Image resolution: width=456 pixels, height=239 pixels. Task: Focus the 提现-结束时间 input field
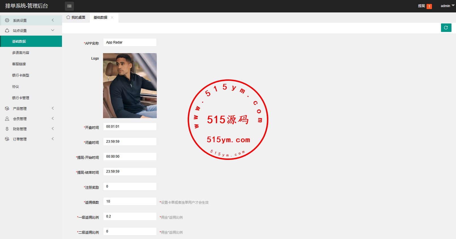(x=130, y=171)
